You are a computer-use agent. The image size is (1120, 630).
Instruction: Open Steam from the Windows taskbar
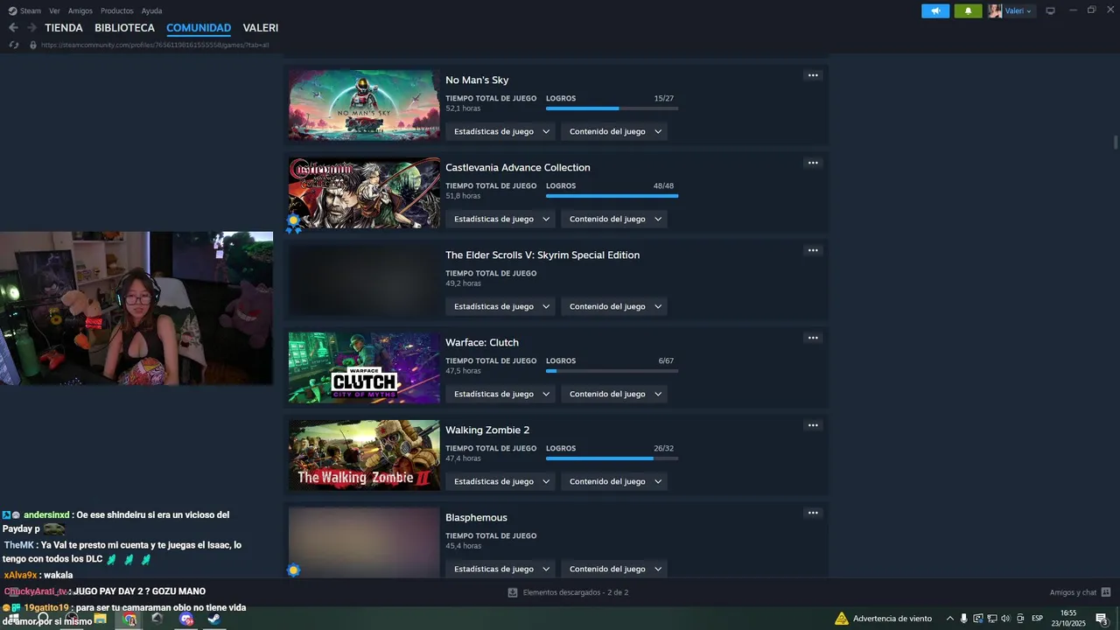213,619
